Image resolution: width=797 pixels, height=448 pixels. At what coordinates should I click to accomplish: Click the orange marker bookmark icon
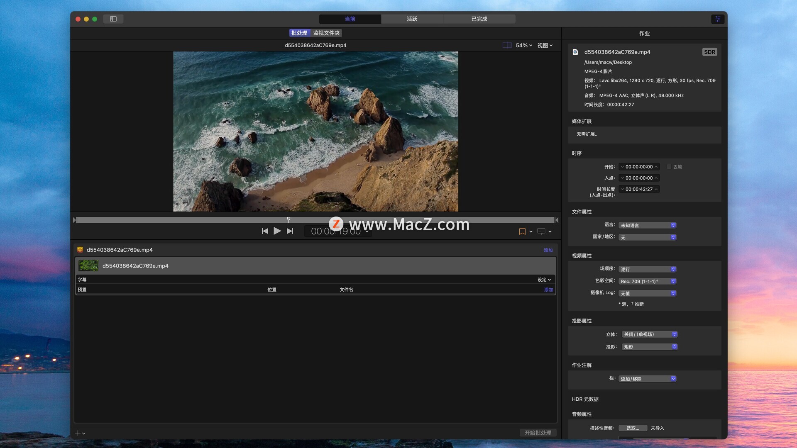coord(522,231)
